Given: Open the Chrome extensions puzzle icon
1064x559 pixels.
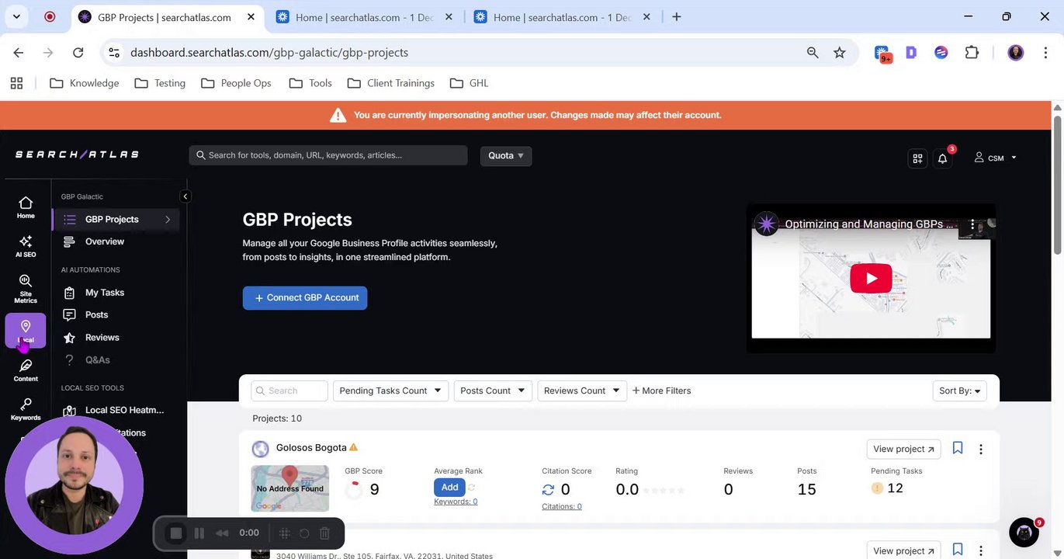Looking at the screenshot, I should pos(972,52).
